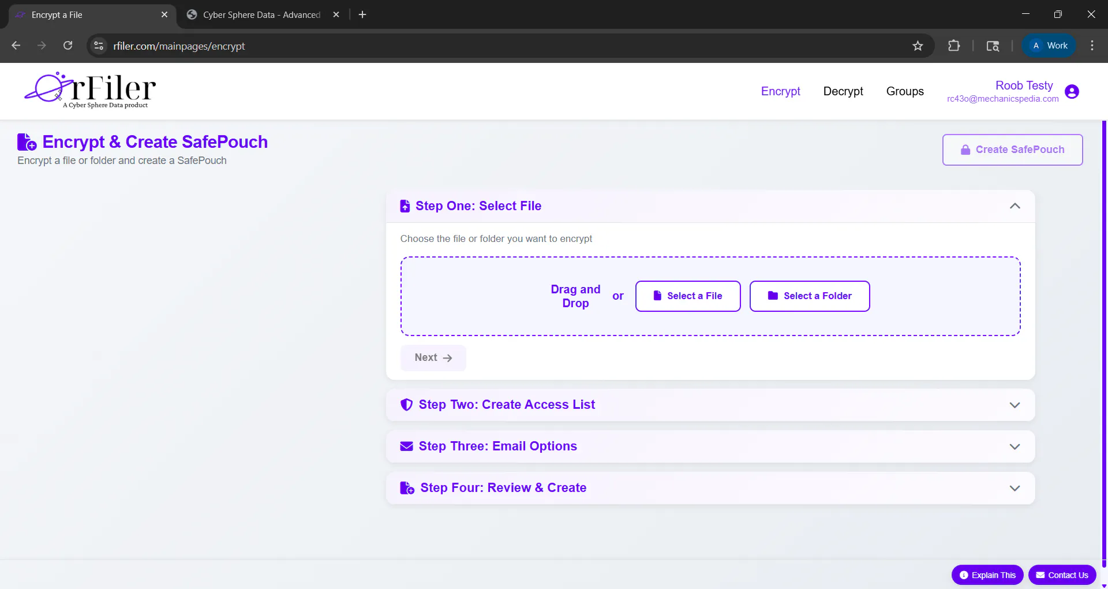This screenshot has width=1108, height=589.
Task: Go to the Decrypt nav item
Action: pyautogui.click(x=843, y=91)
